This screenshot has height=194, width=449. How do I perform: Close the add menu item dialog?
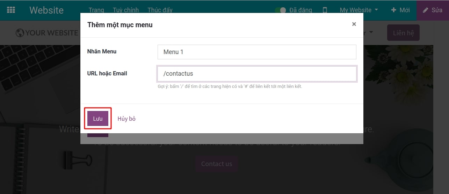click(354, 24)
